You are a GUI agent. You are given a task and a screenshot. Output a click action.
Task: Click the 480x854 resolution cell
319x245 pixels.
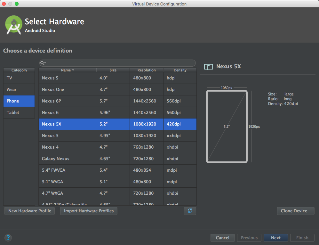click(x=147, y=170)
